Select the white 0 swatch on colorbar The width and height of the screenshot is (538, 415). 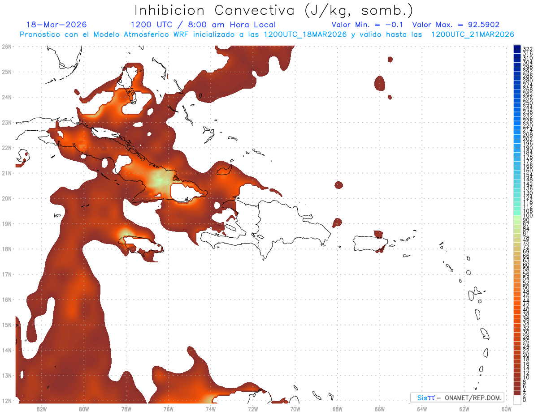pos(517,399)
